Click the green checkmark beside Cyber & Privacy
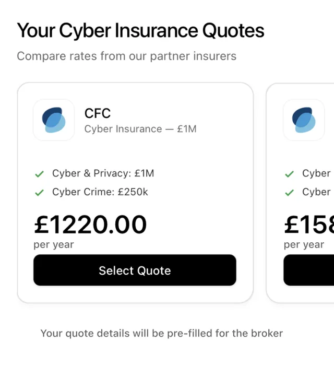334x365 pixels. pos(39,174)
